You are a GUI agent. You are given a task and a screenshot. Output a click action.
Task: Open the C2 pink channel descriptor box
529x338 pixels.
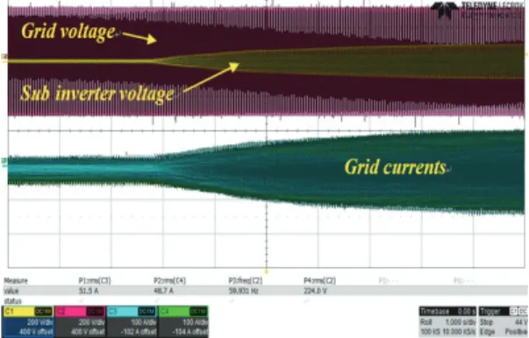click(x=81, y=322)
